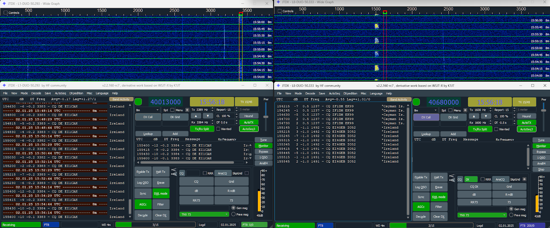Open DXpedition menu in L1-DUO window
550x228 pixels.
click(x=76, y=93)
